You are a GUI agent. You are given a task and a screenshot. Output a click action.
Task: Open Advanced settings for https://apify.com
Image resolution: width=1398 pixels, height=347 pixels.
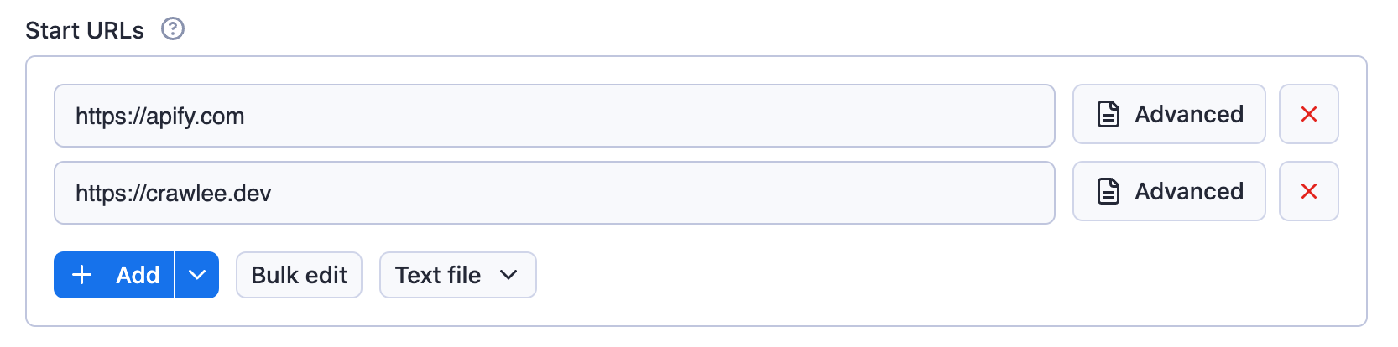1169,114
